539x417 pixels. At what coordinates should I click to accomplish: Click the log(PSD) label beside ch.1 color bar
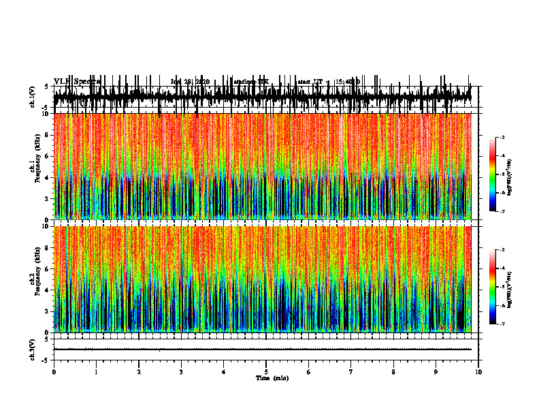(x=510, y=178)
